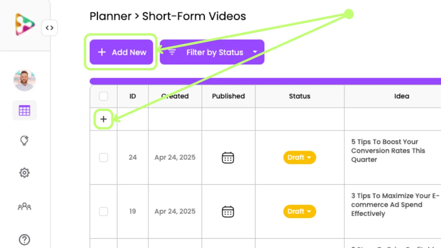441x248 pixels.
Task: Check the checkbox for row ID 24
Action: 104,158
